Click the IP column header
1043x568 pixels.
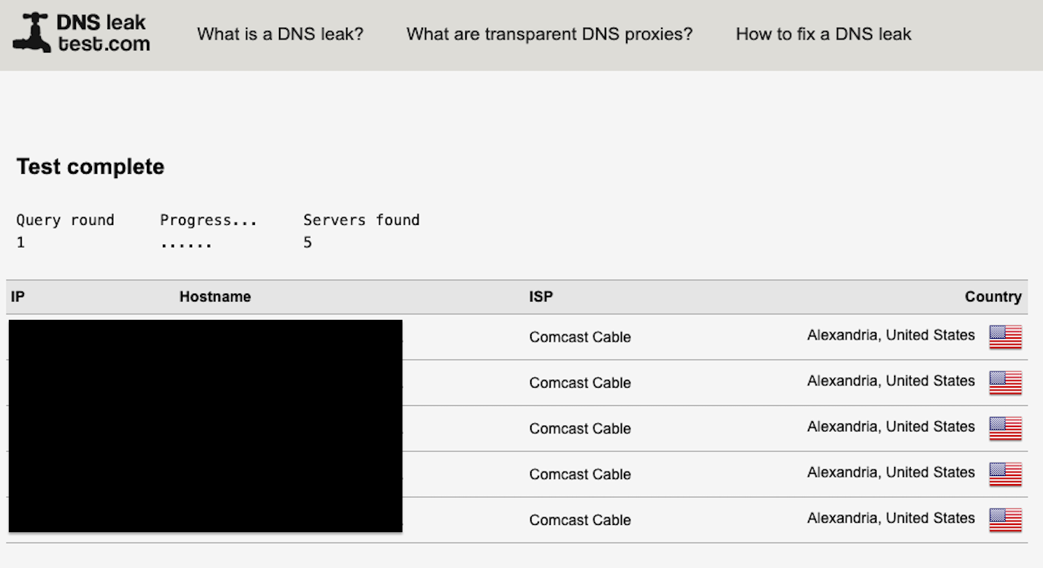click(18, 296)
